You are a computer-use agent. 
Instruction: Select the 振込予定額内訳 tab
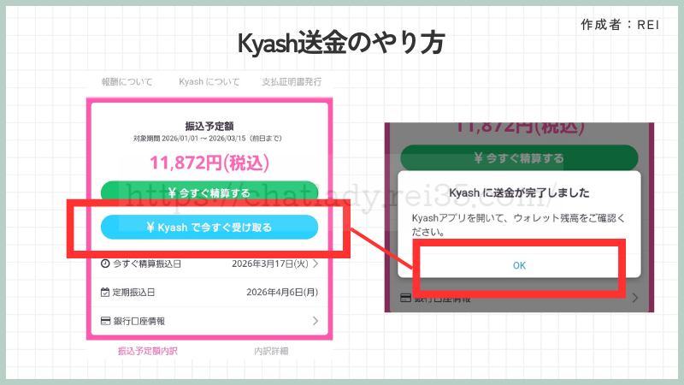pos(147,351)
